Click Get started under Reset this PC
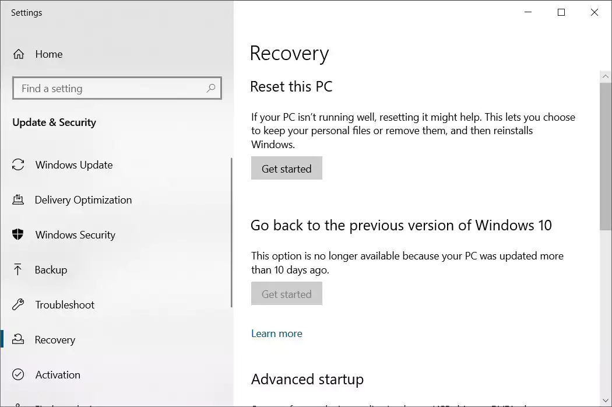612x407 pixels. tap(287, 169)
